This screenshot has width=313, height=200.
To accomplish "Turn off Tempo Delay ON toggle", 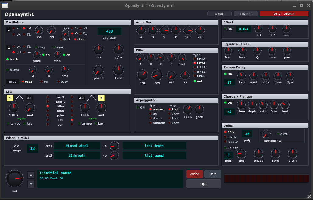I will pos(225,74).
